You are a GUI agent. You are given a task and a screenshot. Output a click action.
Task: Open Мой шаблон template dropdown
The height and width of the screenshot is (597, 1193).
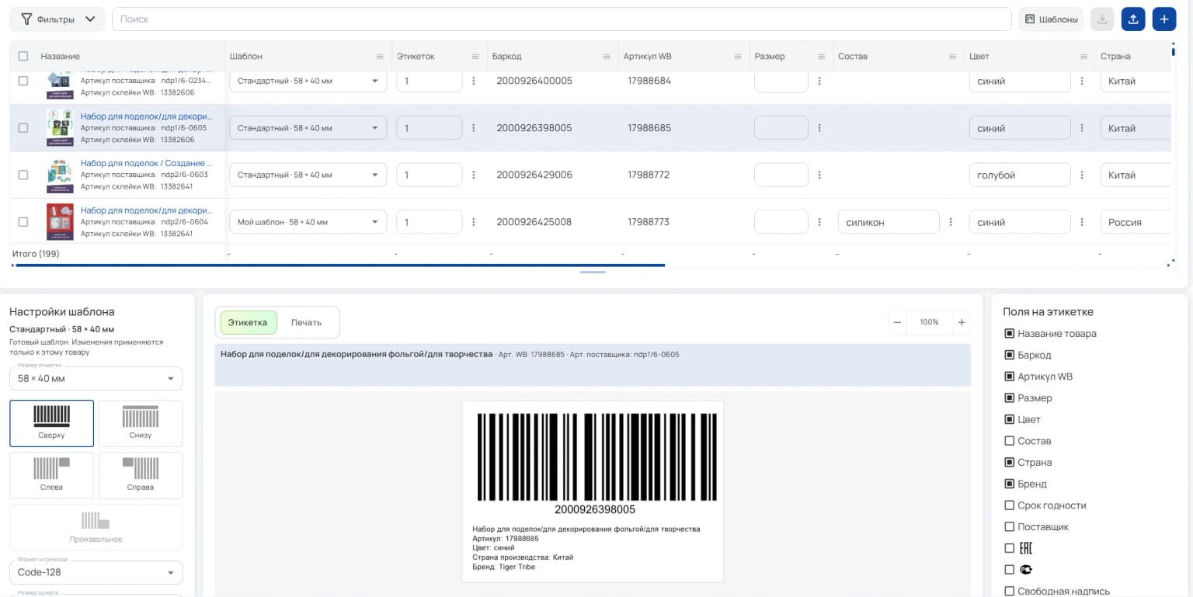308,222
